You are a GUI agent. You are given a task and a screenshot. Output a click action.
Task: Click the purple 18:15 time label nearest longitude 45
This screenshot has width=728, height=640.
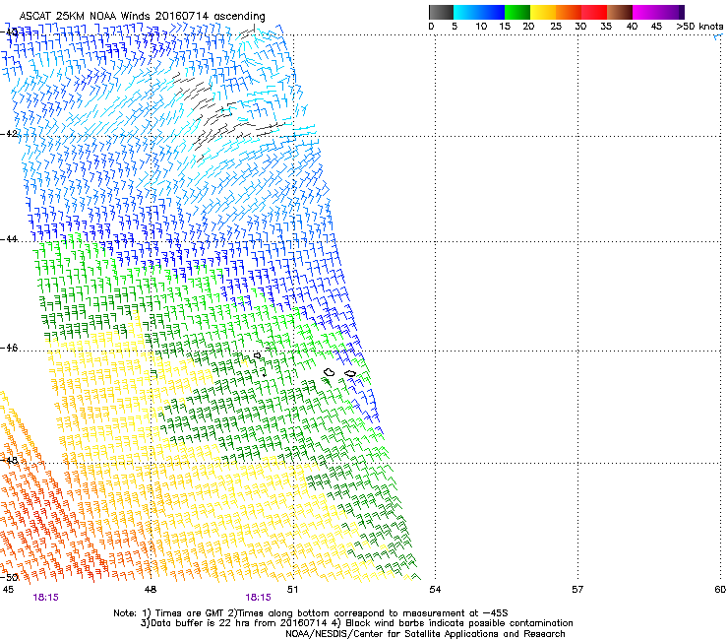45,598
